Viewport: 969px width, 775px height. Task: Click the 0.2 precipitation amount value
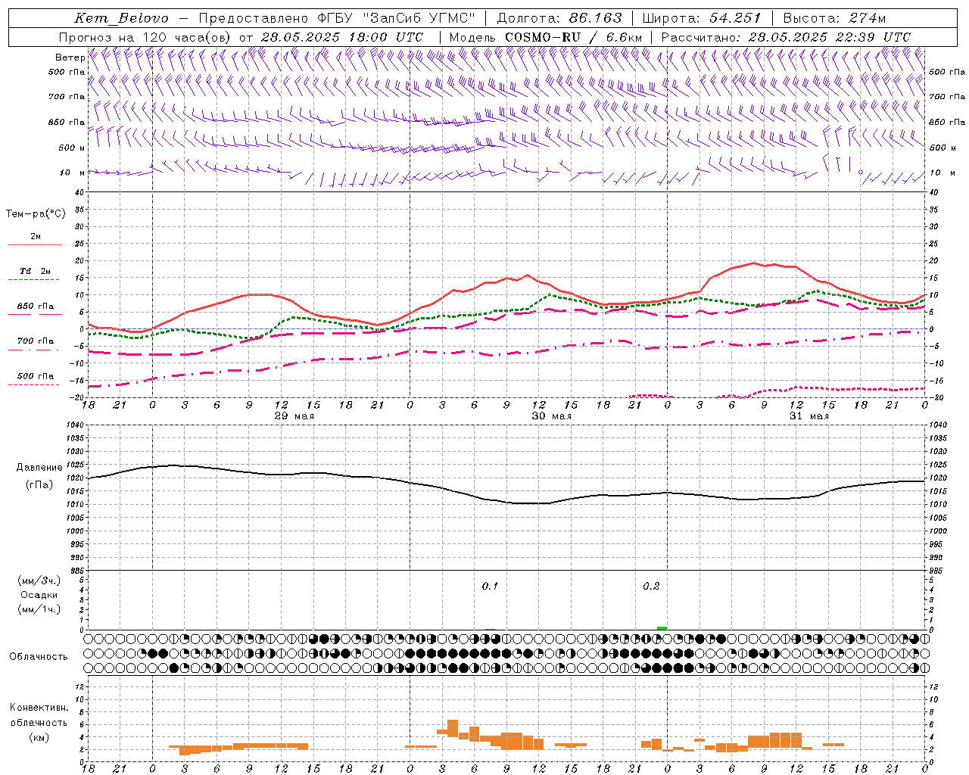[651, 587]
